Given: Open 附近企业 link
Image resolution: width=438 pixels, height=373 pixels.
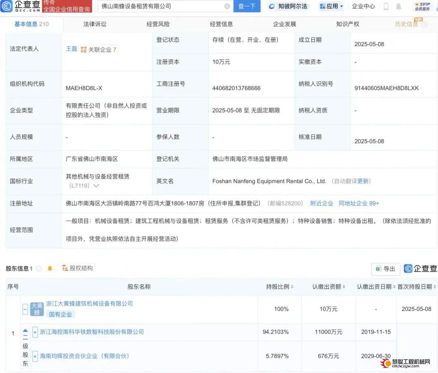Looking at the screenshot, I should pyautogui.click(x=322, y=203).
